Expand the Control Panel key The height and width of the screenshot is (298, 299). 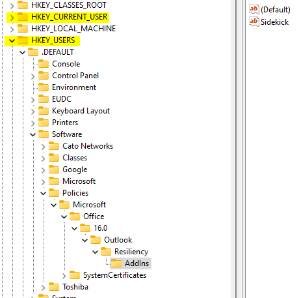click(33, 76)
